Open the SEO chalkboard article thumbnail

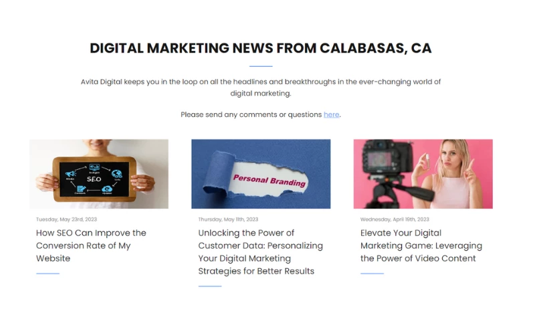pos(99,174)
